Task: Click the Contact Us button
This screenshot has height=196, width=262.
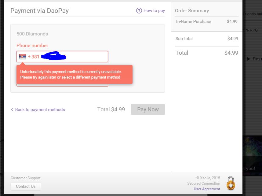Action: click(x=26, y=186)
